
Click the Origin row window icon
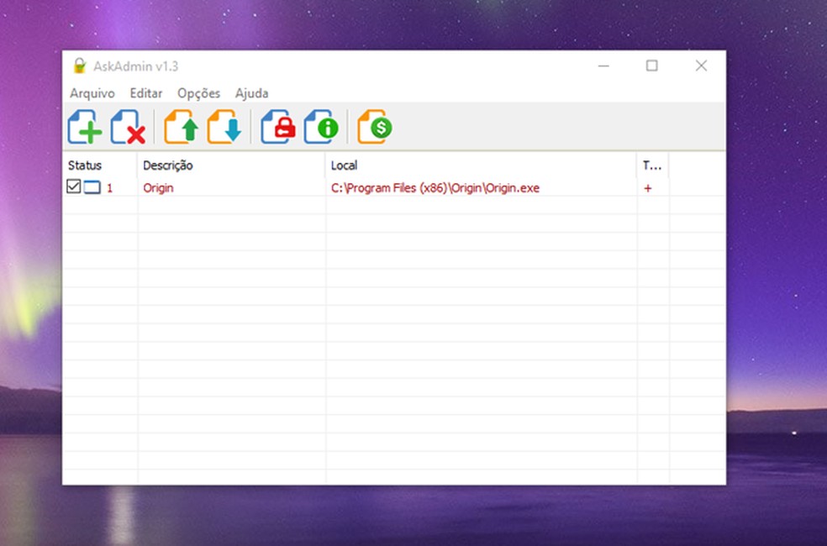(92, 187)
